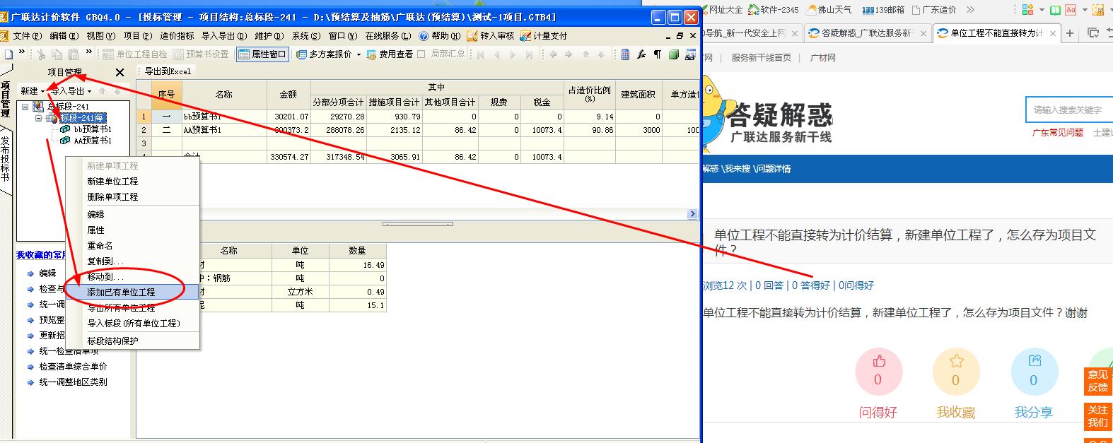The height and width of the screenshot is (443, 1113).
Task: Open the 导入导出 dropdown in project panel
Action: coord(71,91)
